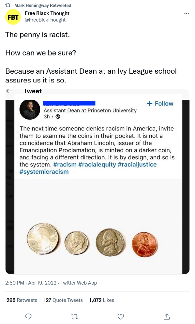View the 1,872 Likes list

pyautogui.click(x=101, y=300)
